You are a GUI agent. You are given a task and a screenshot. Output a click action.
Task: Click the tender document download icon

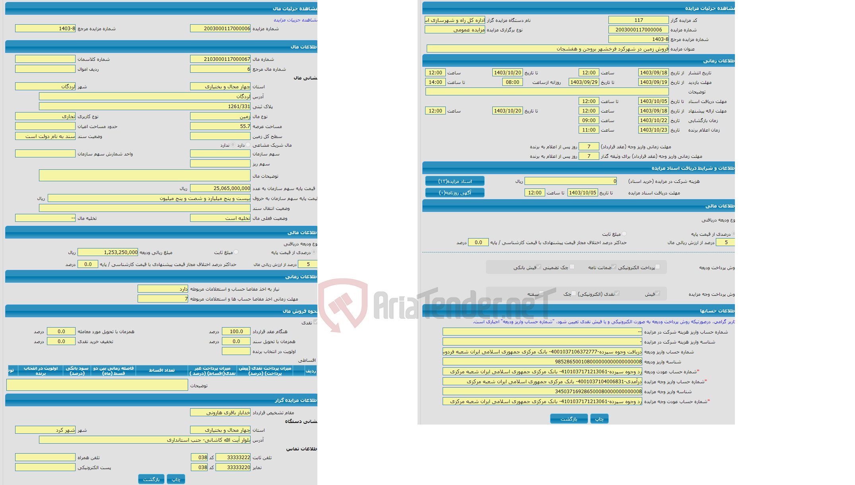tap(455, 181)
